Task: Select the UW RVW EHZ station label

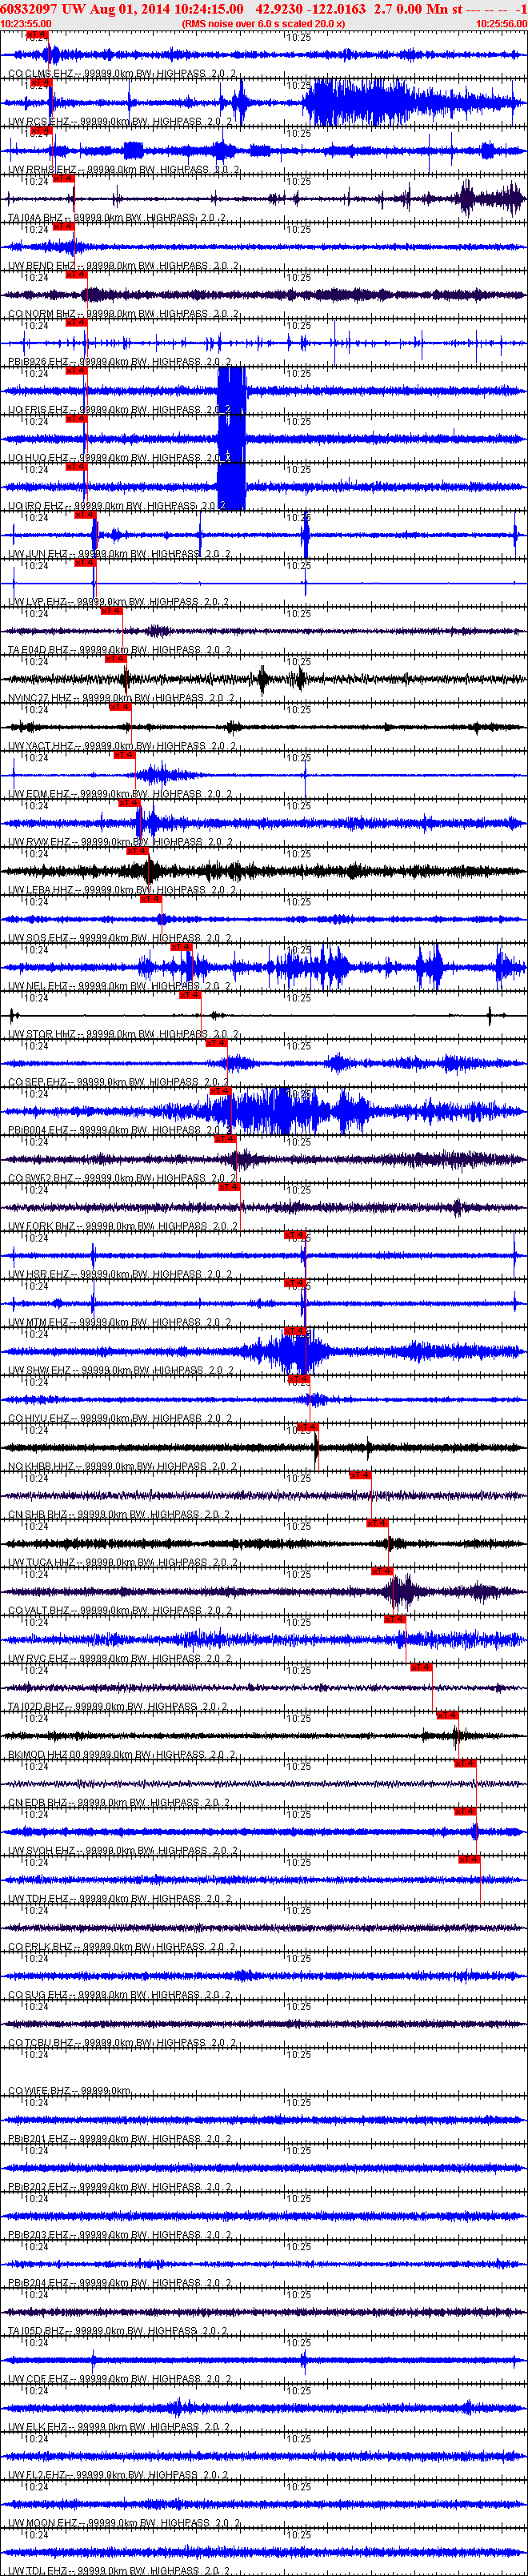Action: tap(120, 842)
